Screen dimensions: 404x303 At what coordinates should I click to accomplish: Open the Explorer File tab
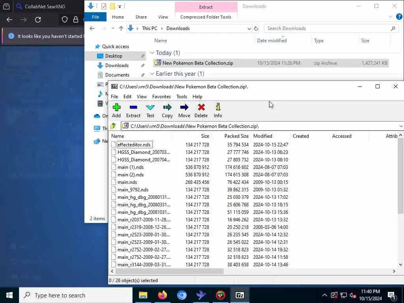coord(95,17)
